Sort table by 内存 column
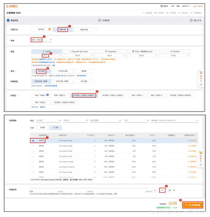The width and height of the screenshot is (210, 217). click(111, 135)
